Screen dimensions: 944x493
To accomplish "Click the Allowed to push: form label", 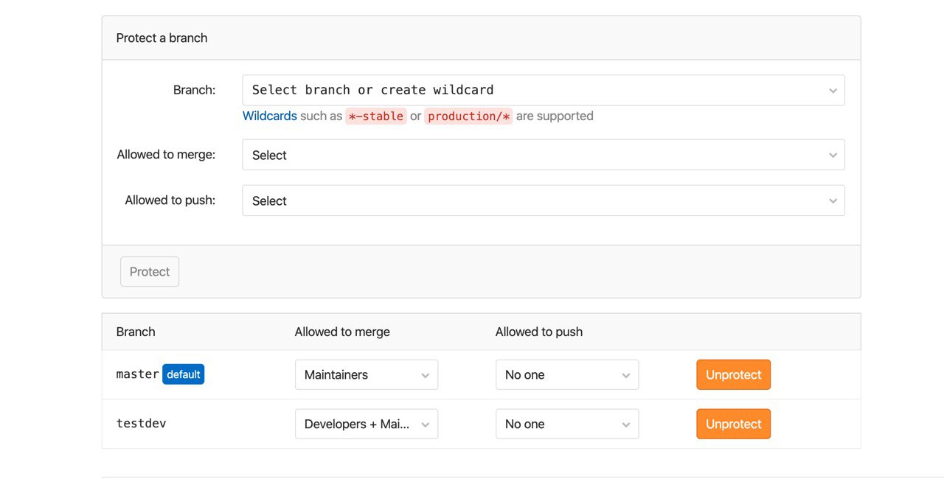I will point(170,200).
